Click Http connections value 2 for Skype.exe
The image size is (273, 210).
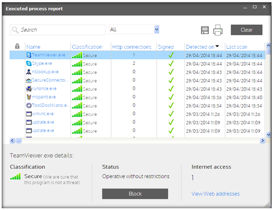pyautogui.click(x=134, y=63)
